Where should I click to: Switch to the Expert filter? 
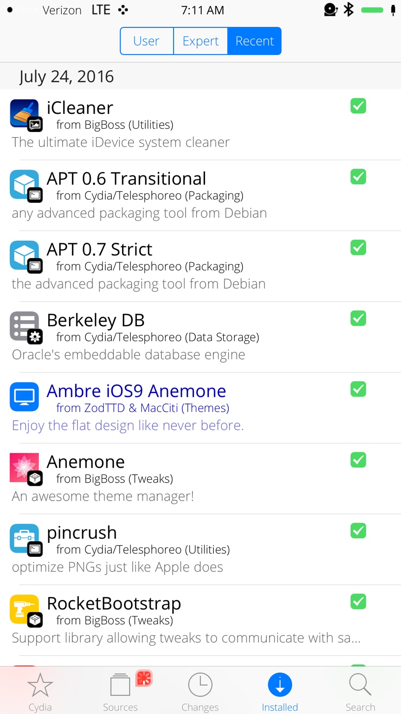200,41
